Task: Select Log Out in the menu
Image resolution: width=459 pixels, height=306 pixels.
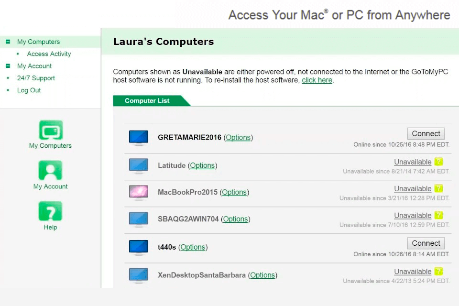Action: (29, 90)
